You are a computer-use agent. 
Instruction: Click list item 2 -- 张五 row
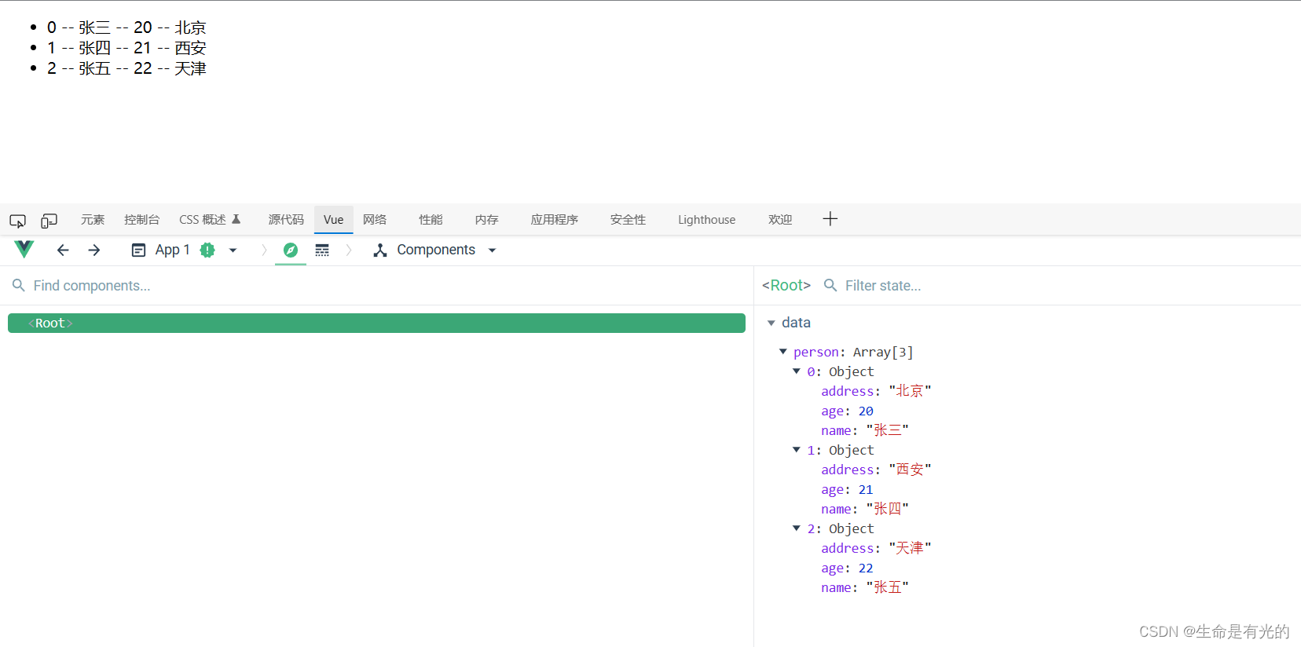tap(126, 68)
